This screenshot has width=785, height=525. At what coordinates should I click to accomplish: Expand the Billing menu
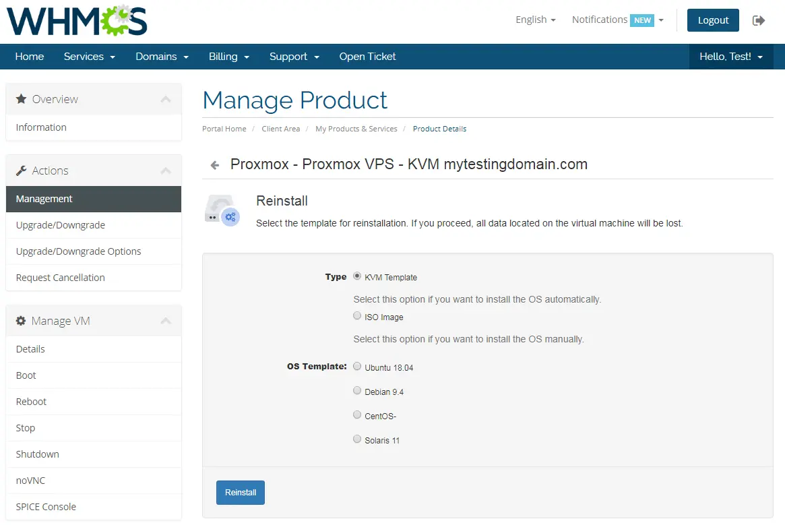(229, 57)
